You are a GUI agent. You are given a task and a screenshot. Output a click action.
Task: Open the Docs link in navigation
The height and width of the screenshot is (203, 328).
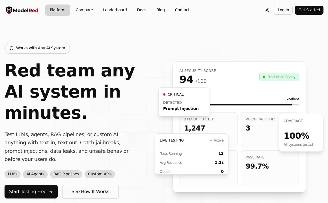142,10
